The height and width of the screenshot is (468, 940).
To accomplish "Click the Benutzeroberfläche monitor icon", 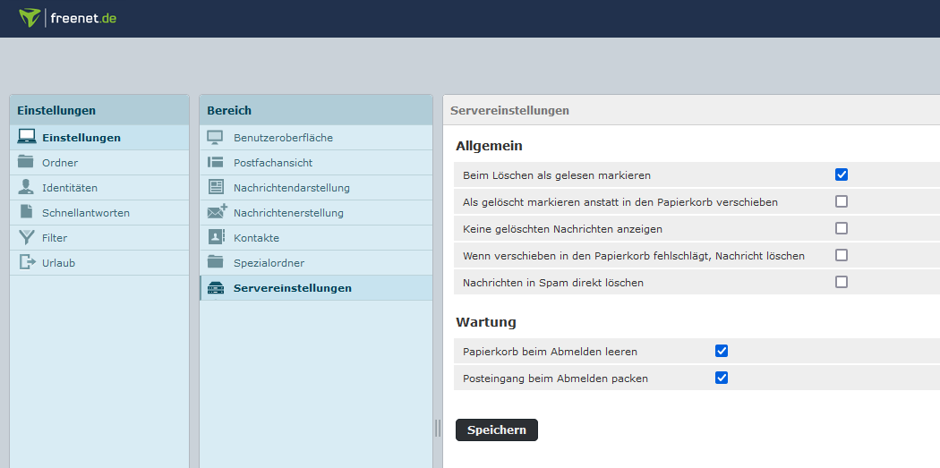I will coord(216,137).
